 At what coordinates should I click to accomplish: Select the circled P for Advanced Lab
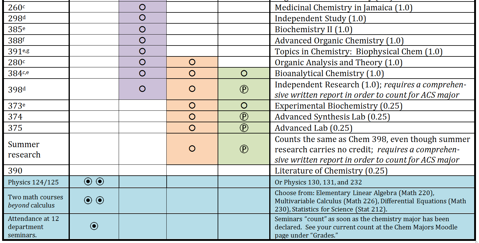pos(244,128)
